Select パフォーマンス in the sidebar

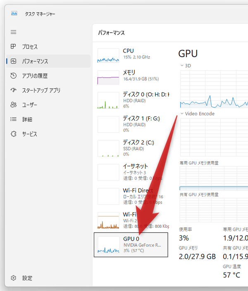[x=48, y=61]
